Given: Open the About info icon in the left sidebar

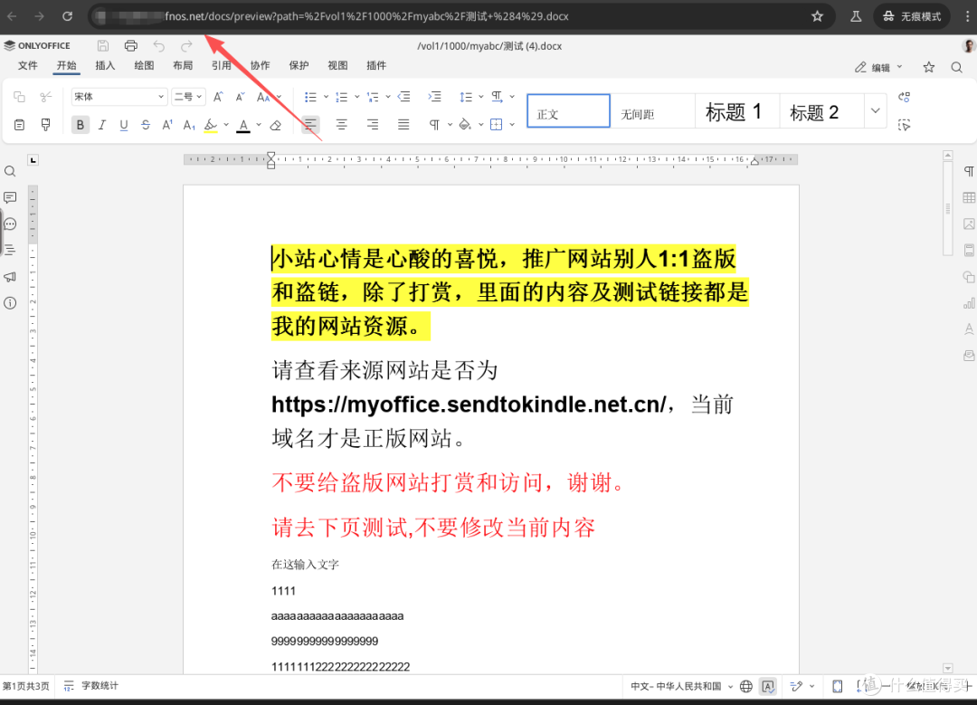Looking at the screenshot, I should click(x=10, y=303).
